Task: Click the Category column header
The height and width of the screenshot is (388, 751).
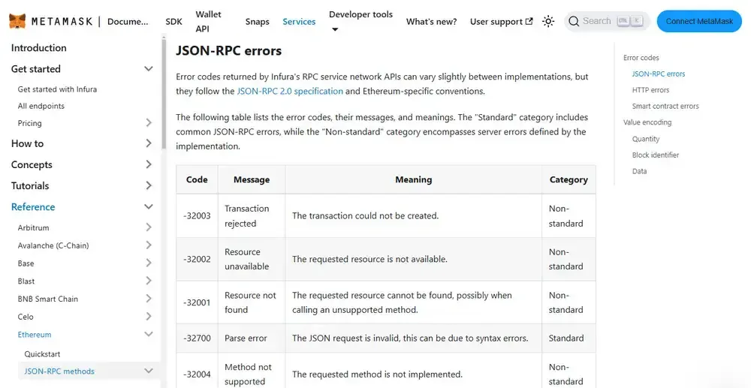Action: point(569,179)
